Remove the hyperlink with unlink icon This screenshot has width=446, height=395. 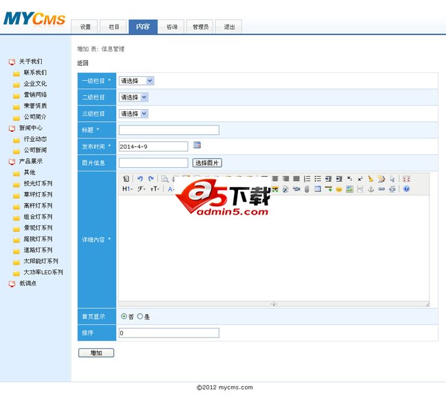(392, 189)
